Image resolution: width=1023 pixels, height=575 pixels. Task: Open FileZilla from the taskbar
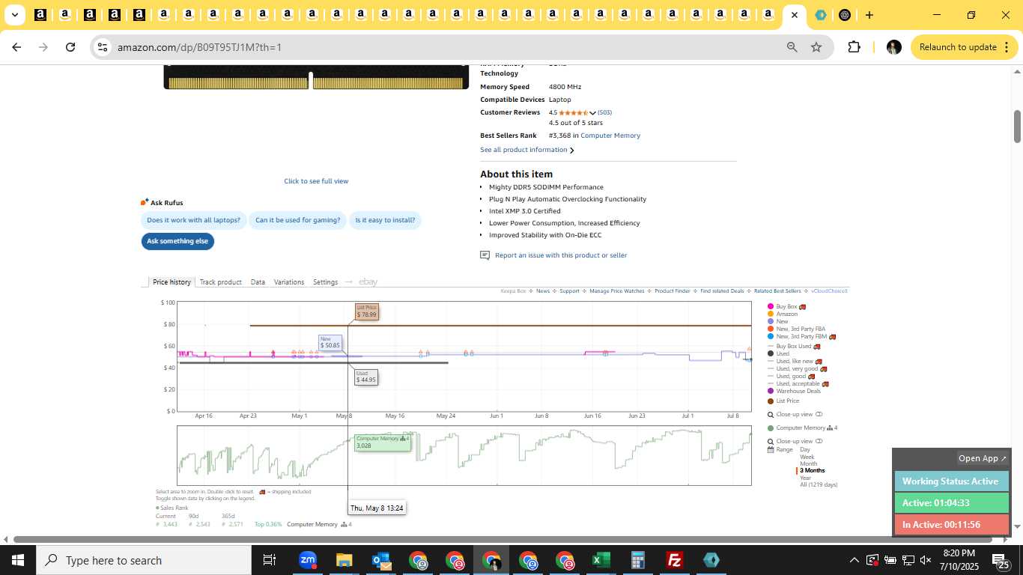(x=674, y=560)
